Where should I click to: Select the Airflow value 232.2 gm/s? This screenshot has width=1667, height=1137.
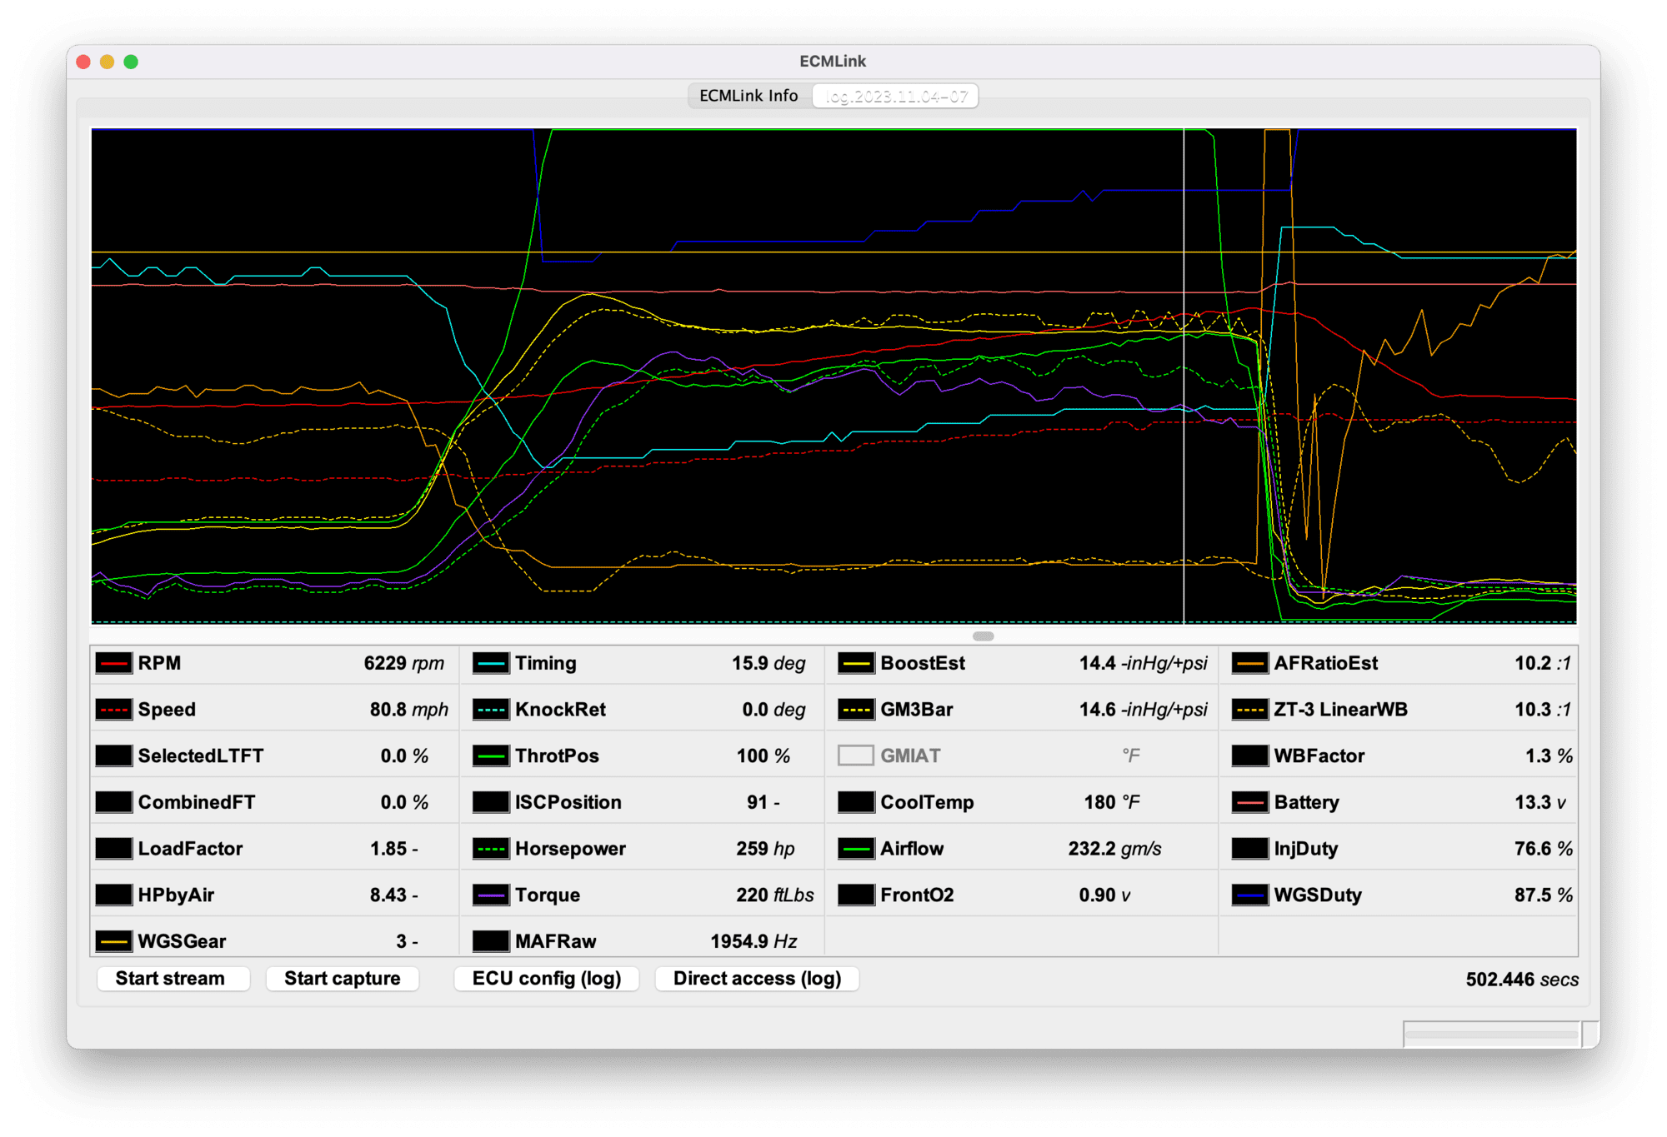click(x=1114, y=849)
